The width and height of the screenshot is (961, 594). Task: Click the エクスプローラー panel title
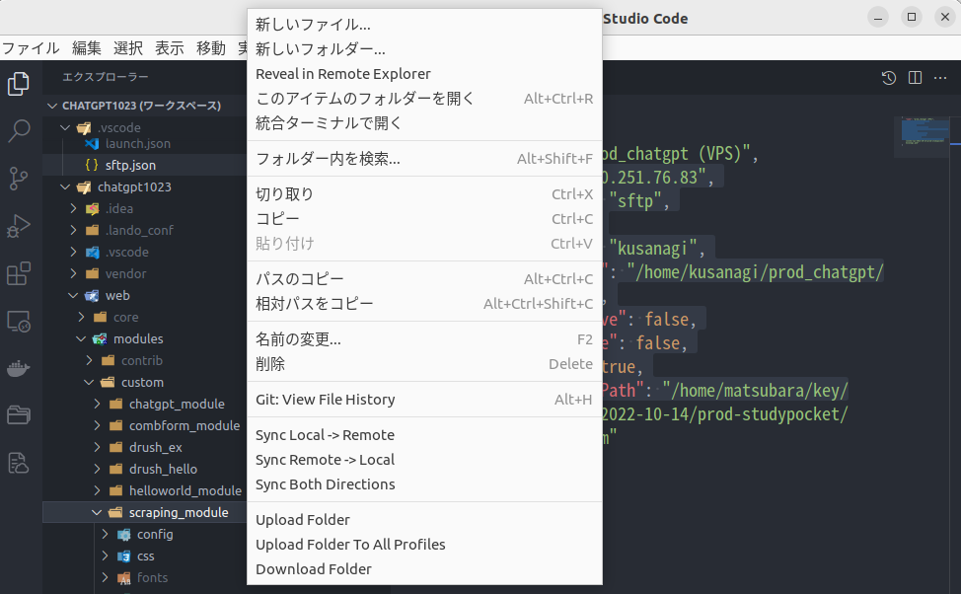click(x=106, y=77)
